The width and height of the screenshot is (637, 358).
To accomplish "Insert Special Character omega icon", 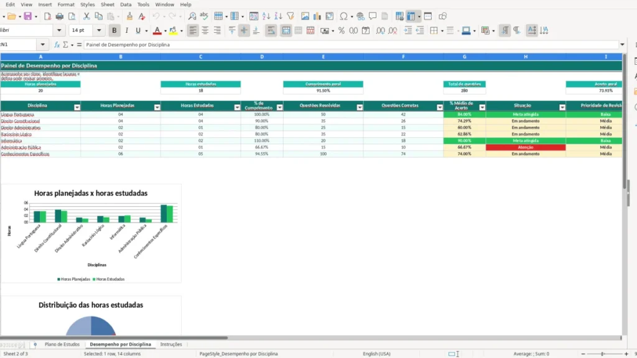I will click(x=343, y=16).
